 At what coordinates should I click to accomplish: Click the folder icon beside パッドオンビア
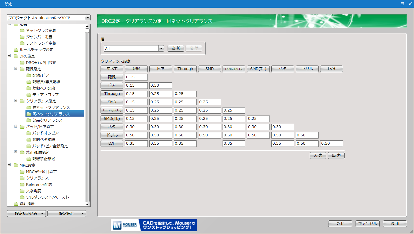pos(29,133)
